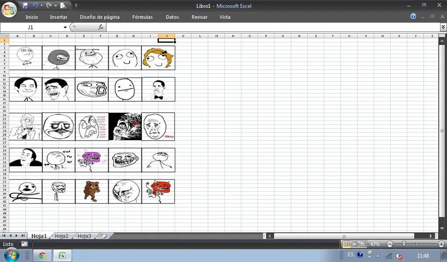447x262 pixels.
Task: Open Excel Help question mark icon
Action: coord(413,16)
